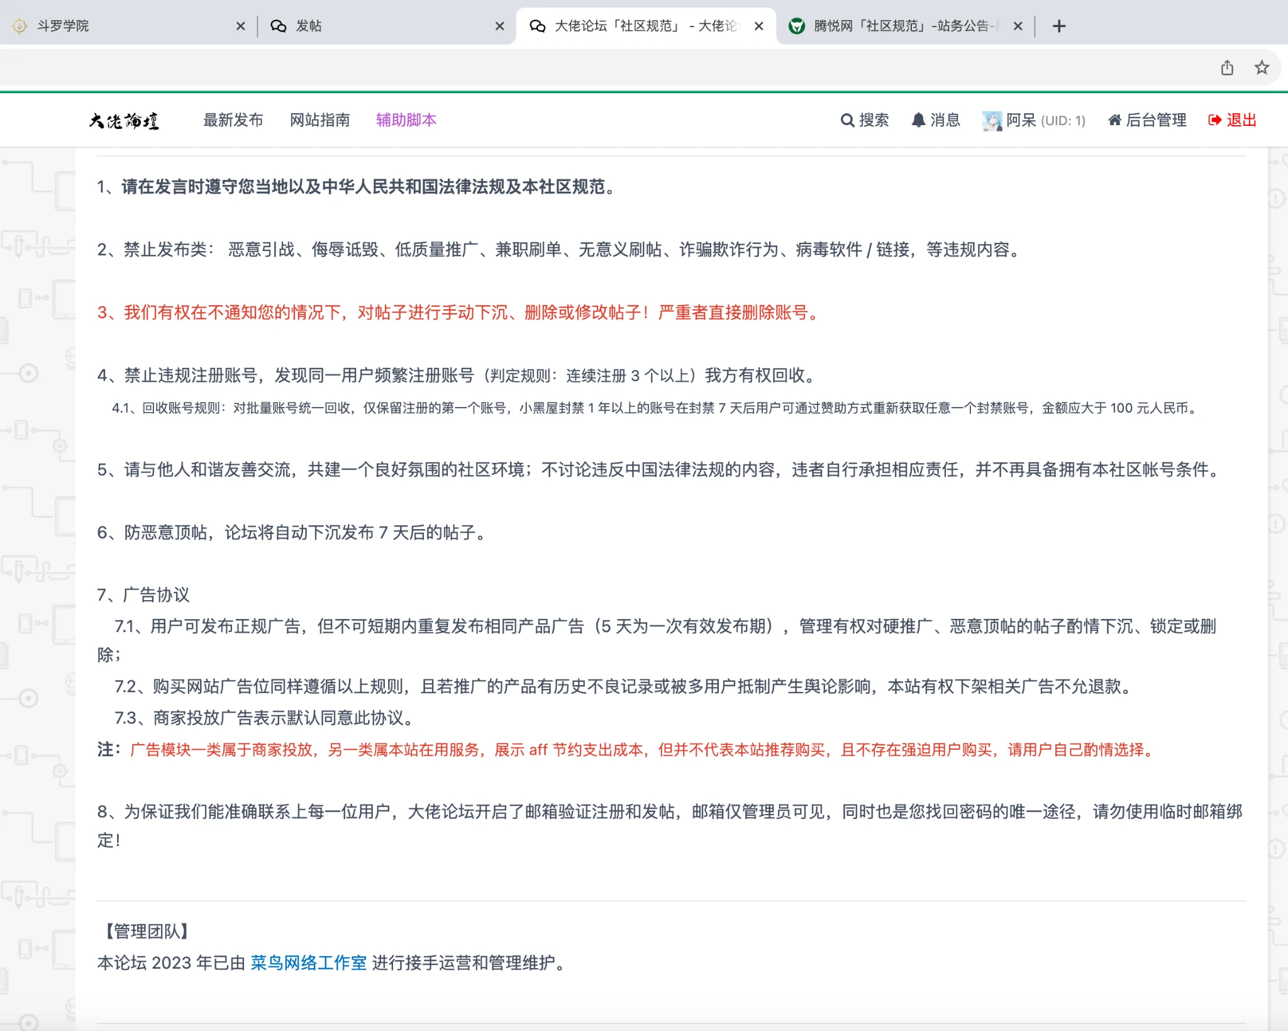Click the 搜索 magnifier icon

[x=847, y=120]
